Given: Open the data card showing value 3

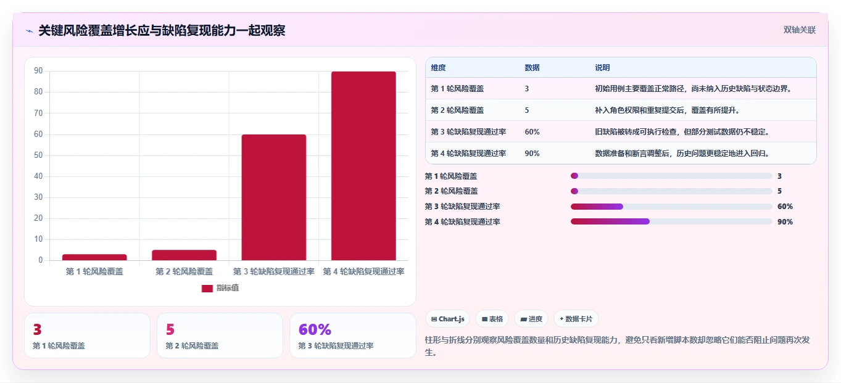Looking at the screenshot, I should [87, 336].
